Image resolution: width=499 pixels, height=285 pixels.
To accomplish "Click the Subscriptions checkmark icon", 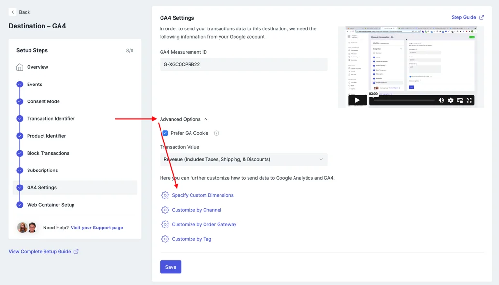I will click(20, 170).
